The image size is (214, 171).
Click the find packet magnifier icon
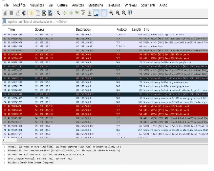[x=58, y=13]
